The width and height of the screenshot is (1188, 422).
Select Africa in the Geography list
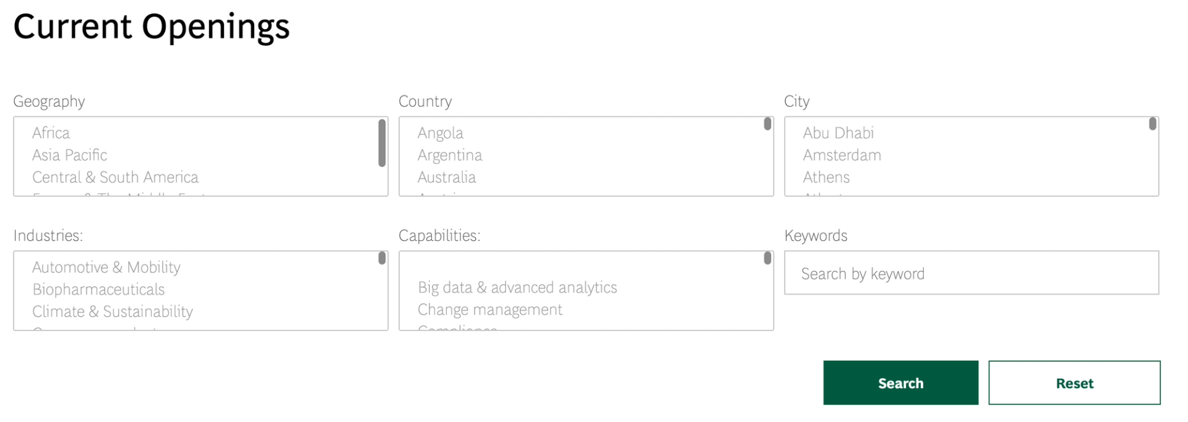[x=51, y=132]
